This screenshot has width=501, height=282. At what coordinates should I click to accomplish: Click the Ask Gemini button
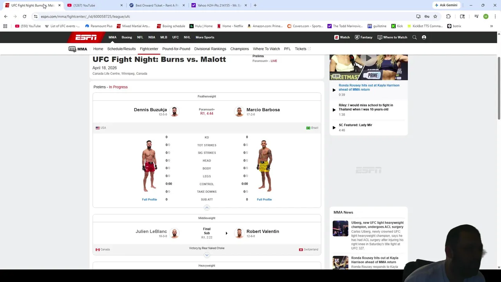click(445, 5)
